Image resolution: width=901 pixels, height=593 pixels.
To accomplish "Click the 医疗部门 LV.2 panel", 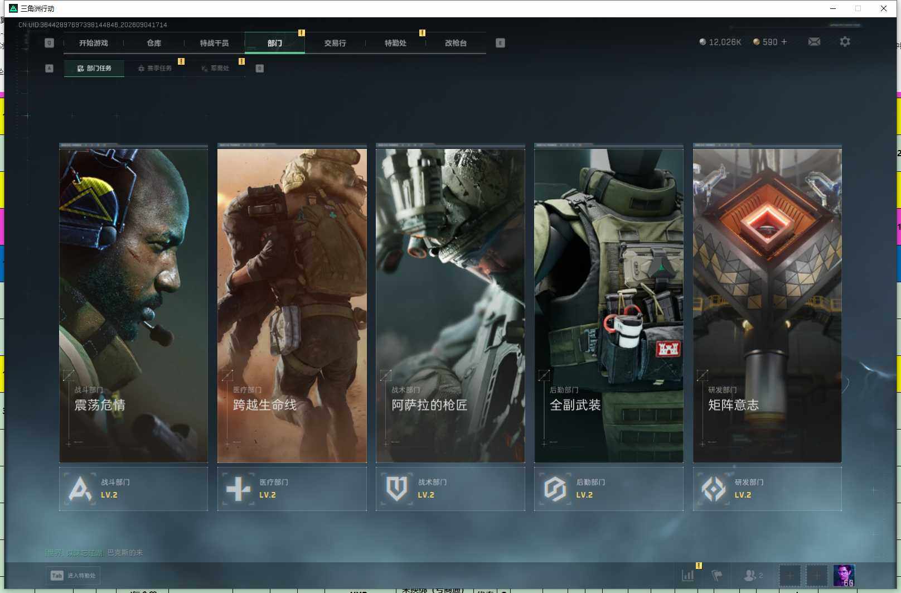I will (292, 489).
